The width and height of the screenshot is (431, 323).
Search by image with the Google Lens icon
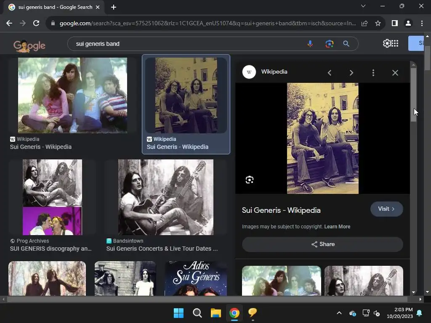329,44
